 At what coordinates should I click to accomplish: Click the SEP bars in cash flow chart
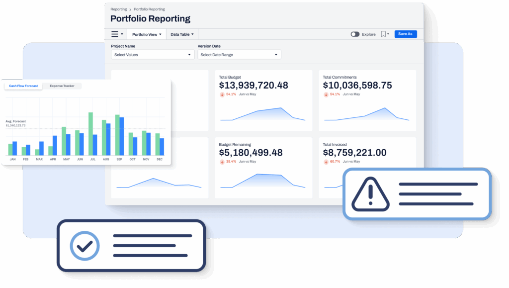pos(119,135)
